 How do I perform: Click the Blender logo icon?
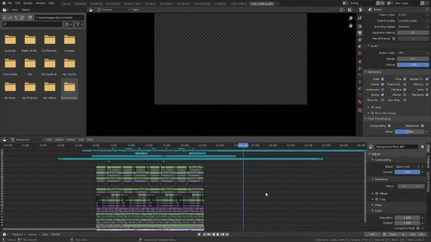pyautogui.click(x=3, y=3)
